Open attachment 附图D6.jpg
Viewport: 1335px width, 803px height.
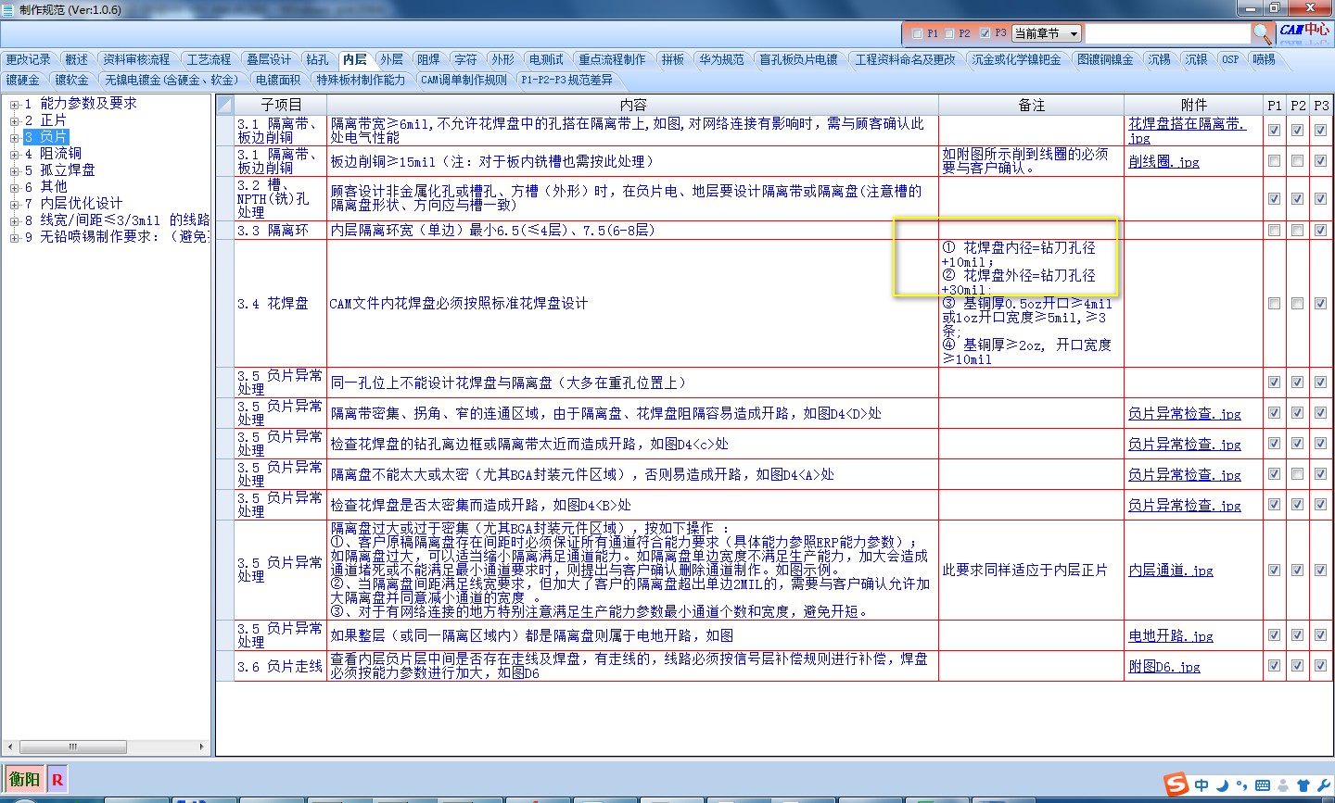pos(1164,667)
